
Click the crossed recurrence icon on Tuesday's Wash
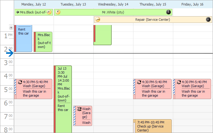pyautogui.click(x=79, y=109)
